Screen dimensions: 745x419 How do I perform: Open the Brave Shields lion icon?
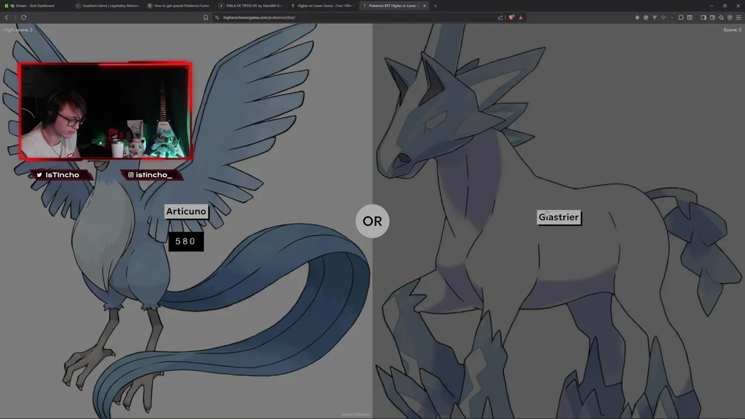[x=512, y=17]
